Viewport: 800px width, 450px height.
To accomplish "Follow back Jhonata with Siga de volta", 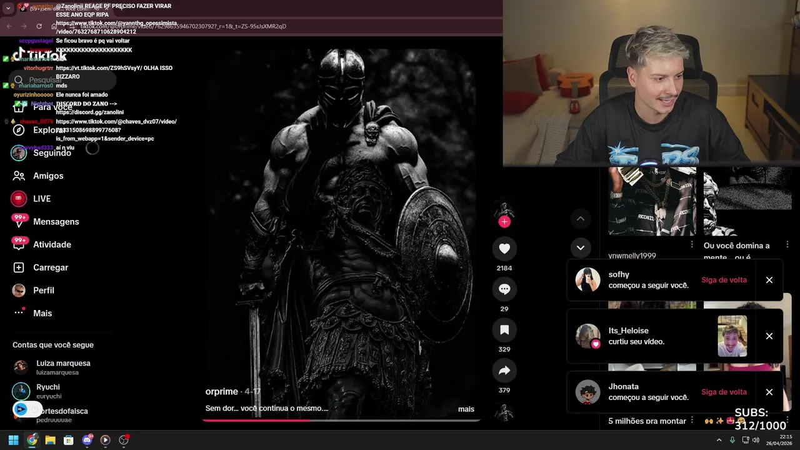I will 724,392.
